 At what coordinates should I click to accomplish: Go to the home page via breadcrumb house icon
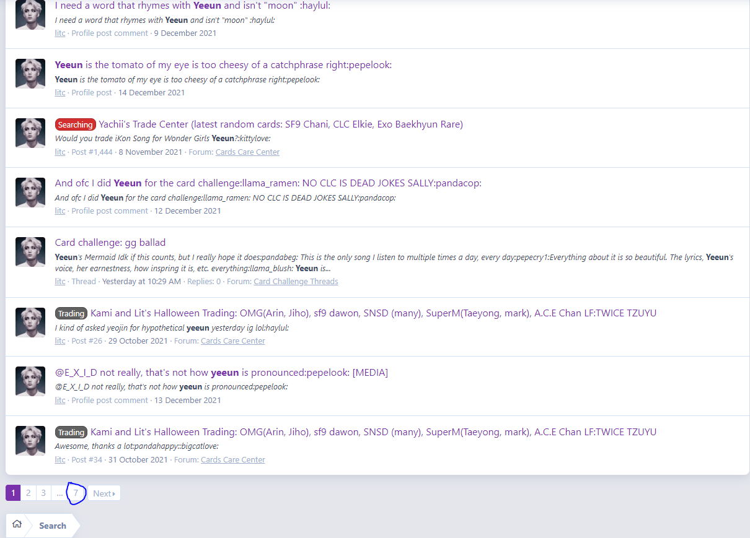pos(17,524)
